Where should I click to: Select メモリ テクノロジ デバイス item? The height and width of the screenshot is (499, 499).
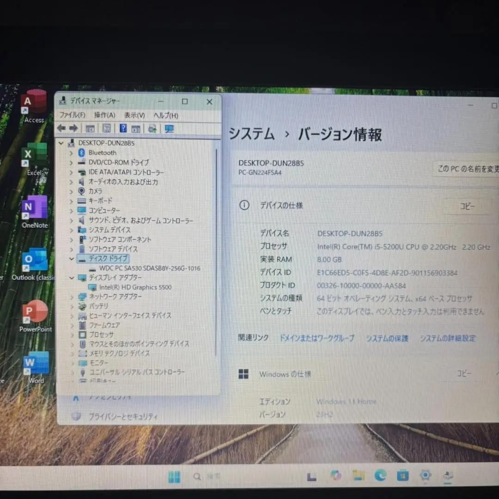pyautogui.click(x=119, y=353)
